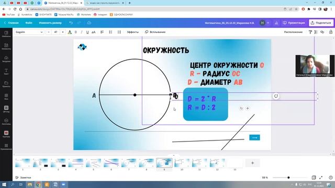Click the Share button
The width and height of the screenshot is (335, 188).
[321, 23]
